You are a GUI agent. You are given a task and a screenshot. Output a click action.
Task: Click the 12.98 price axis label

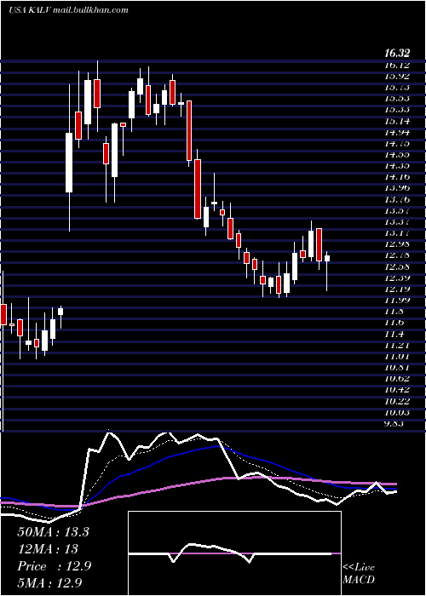(397, 244)
